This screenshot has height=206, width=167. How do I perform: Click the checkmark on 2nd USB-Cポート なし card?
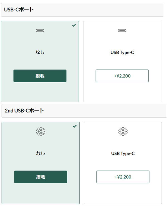pyautogui.click(x=75, y=126)
